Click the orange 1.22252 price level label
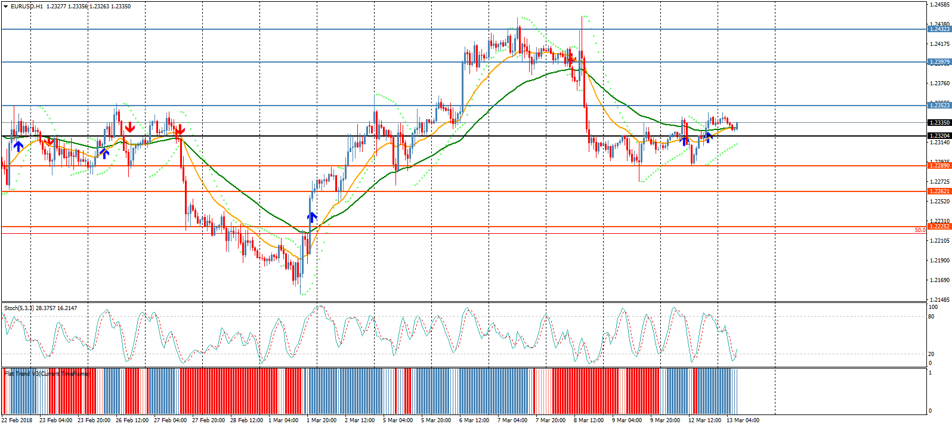The width and height of the screenshot is (952, 427). click(939, 227)
